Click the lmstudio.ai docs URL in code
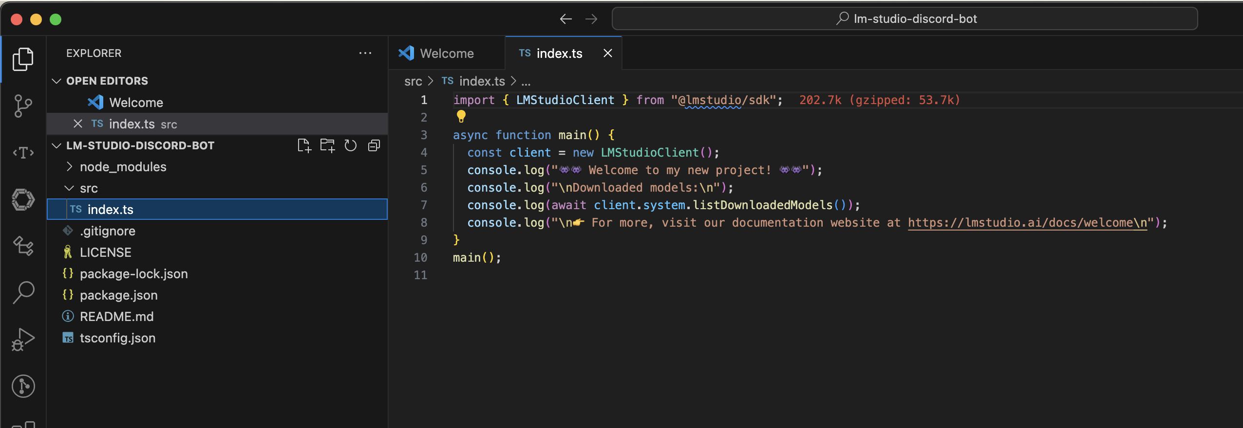Screen dimensions: 1243x428 1028,223
